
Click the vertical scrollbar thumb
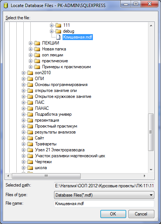tap(151, 132)
